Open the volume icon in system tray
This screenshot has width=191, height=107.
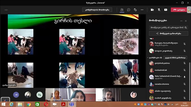tap(169, 104)
